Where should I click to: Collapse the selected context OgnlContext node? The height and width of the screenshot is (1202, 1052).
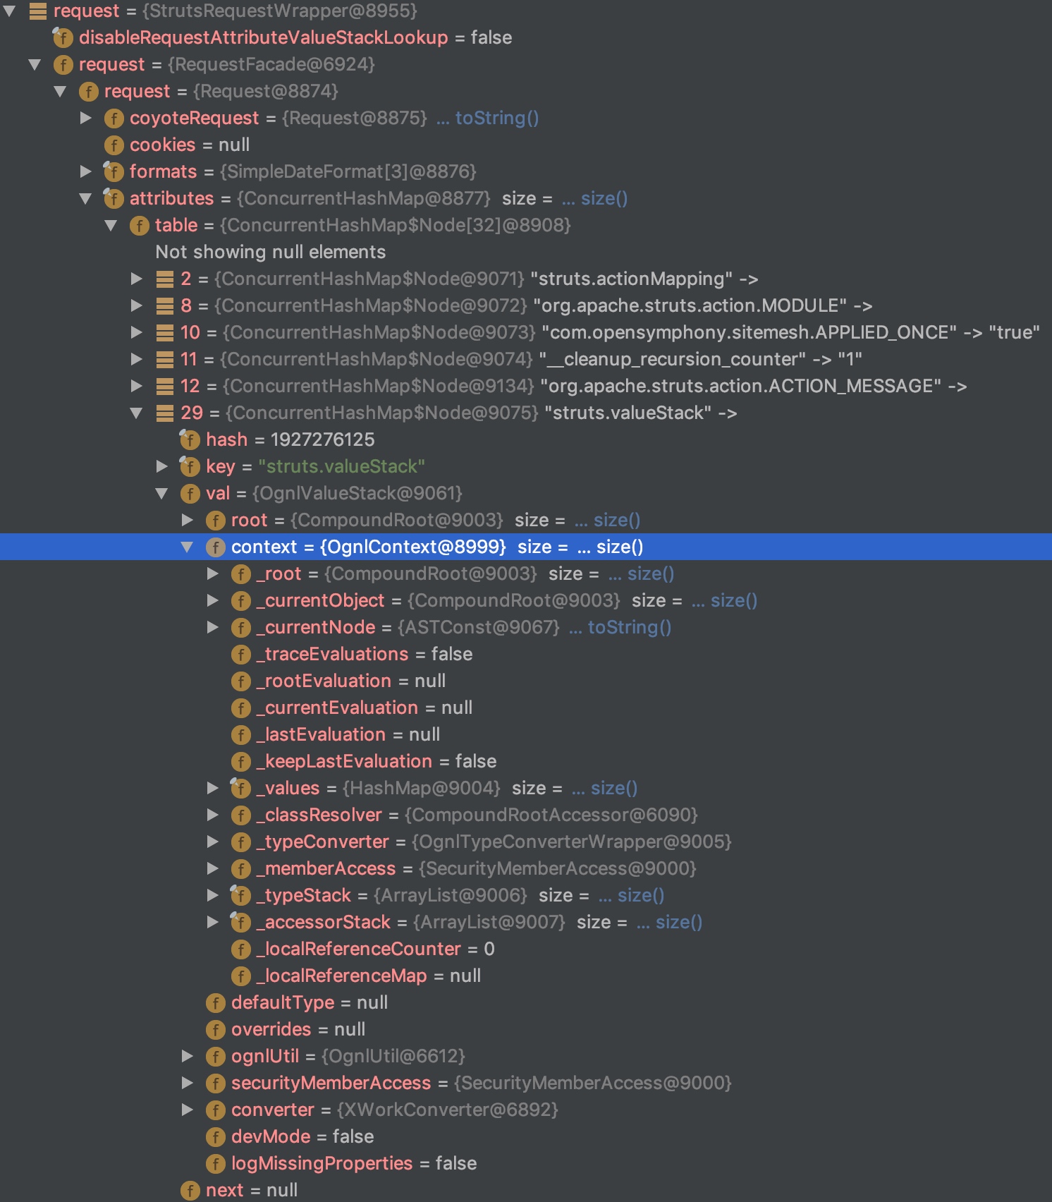pyautogui.click(x=187, y=547)
